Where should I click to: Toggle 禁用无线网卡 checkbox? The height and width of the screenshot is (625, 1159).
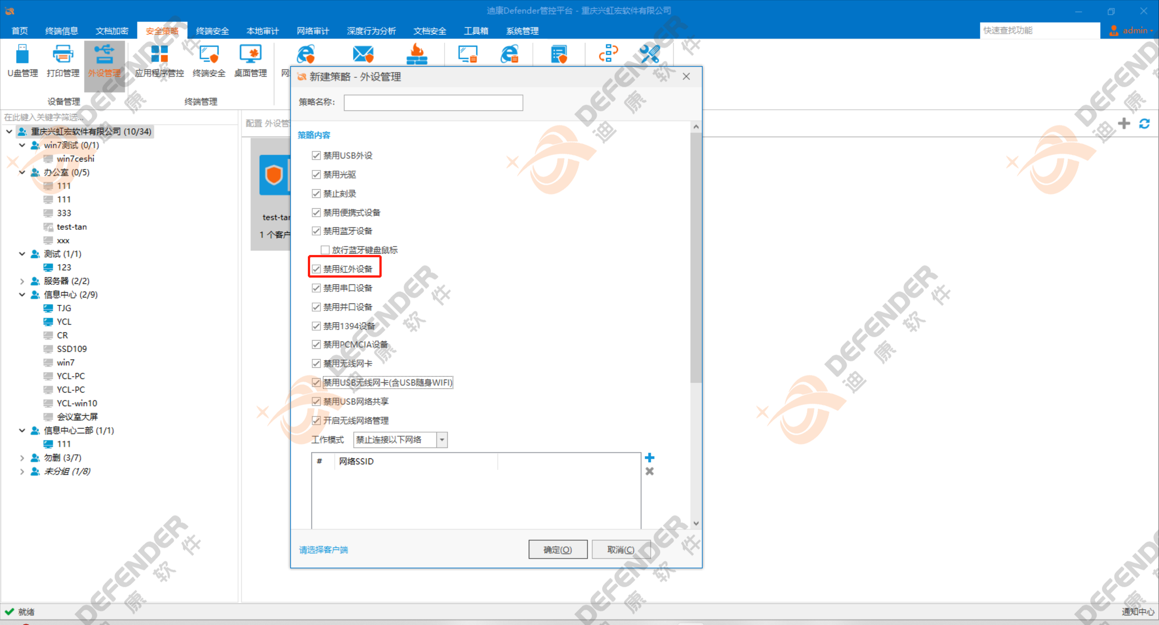click(316, 364)
